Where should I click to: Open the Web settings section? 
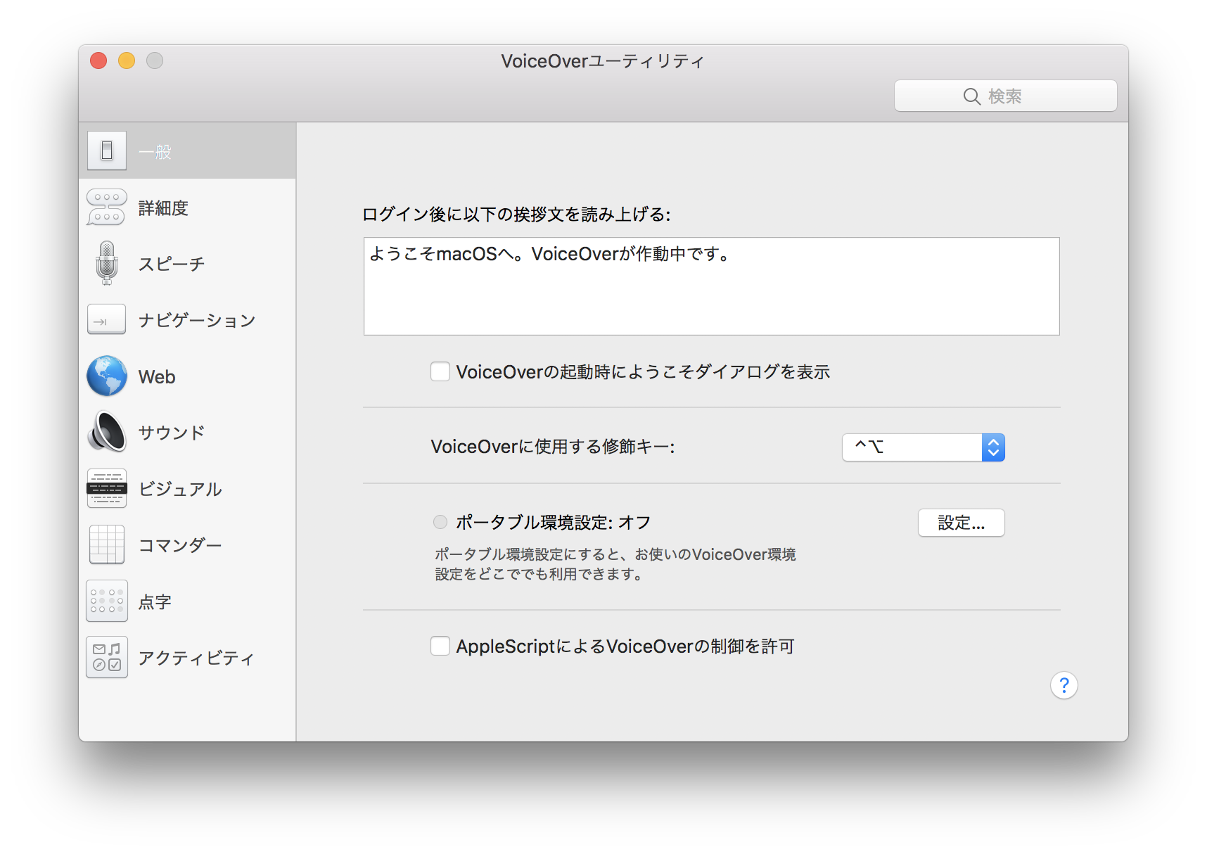tap(106, 376)
